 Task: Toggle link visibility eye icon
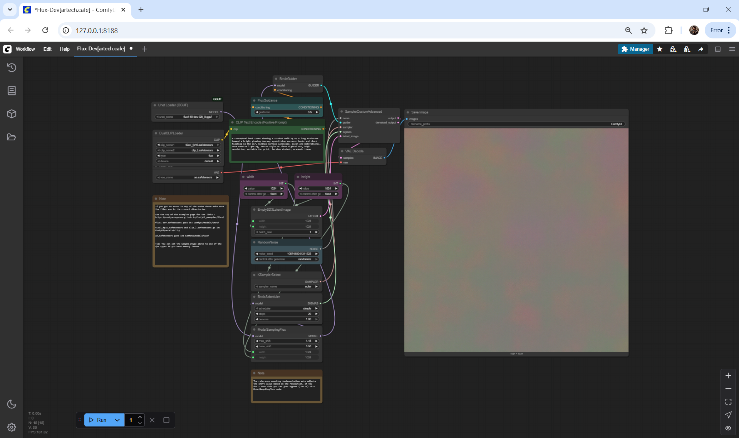(728, 428)
